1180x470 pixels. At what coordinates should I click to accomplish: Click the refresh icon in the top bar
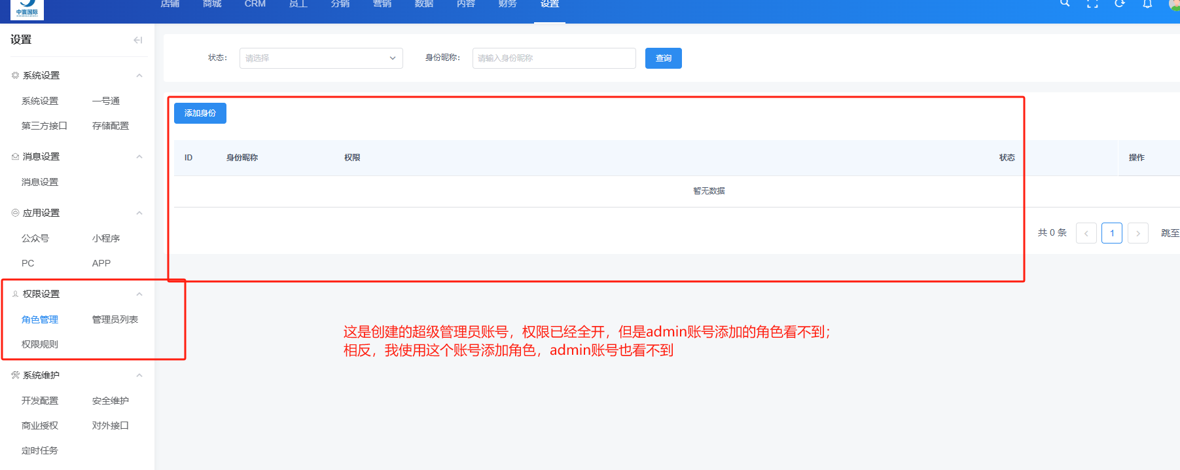click(1120, 3)
